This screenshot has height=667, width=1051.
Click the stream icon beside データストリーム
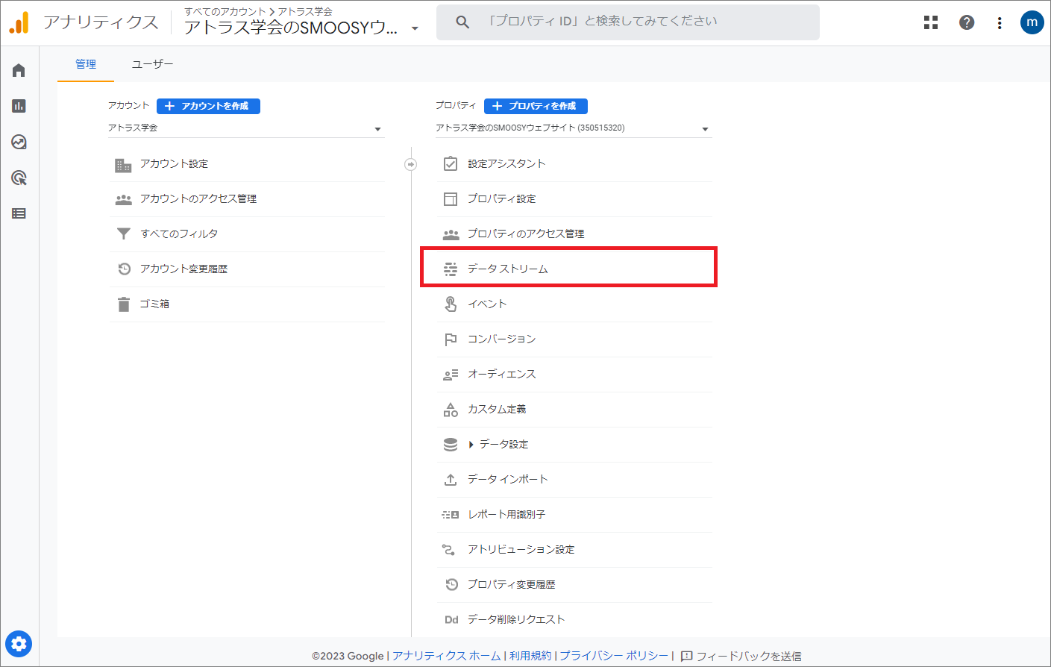[451, 269]
